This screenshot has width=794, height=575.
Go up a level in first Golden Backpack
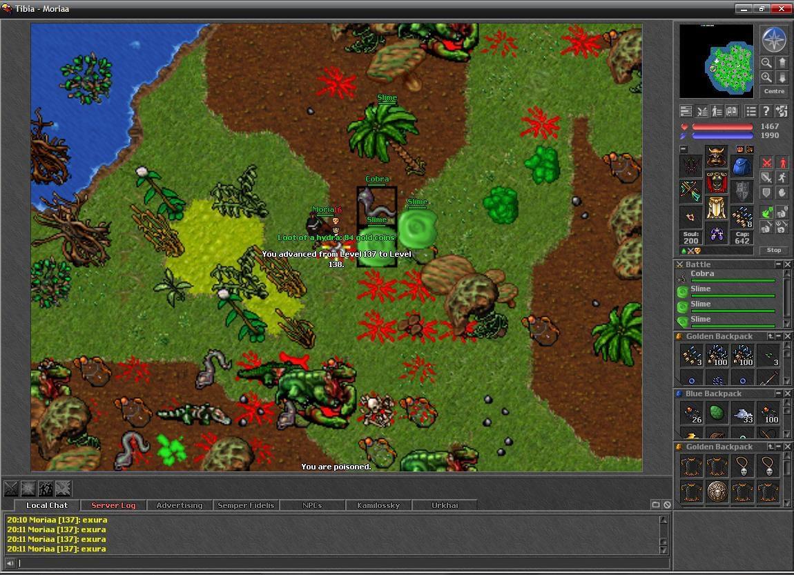(x=771, y=336)
